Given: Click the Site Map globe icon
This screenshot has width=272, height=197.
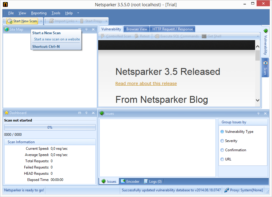Looking at the screenshot, I should pos(7,29).
